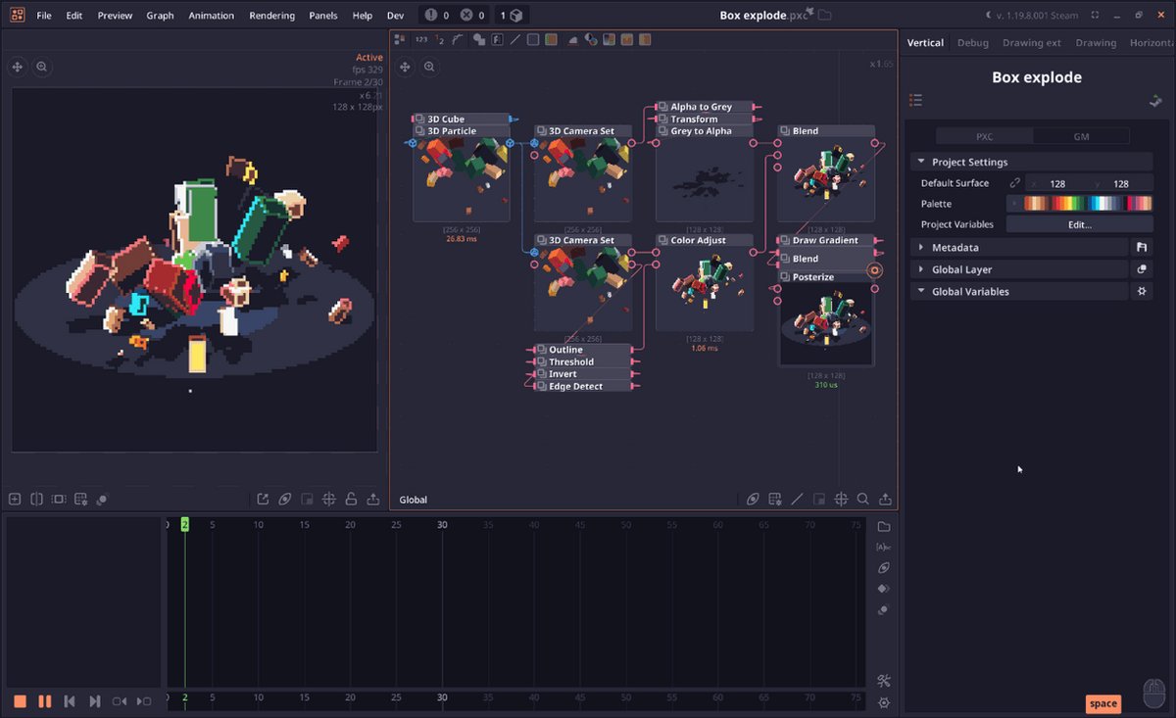
Task: Select the Grey to Alpha node
Action: (705, 131)
